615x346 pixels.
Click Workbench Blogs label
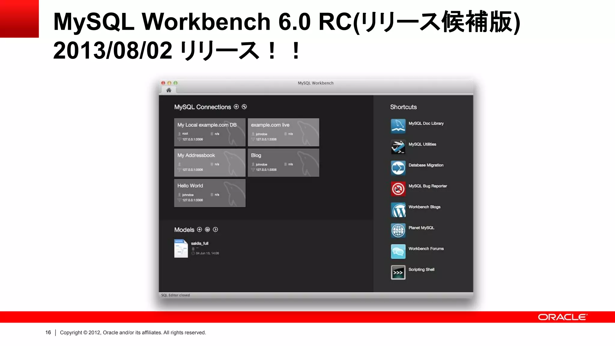point(424,207)
